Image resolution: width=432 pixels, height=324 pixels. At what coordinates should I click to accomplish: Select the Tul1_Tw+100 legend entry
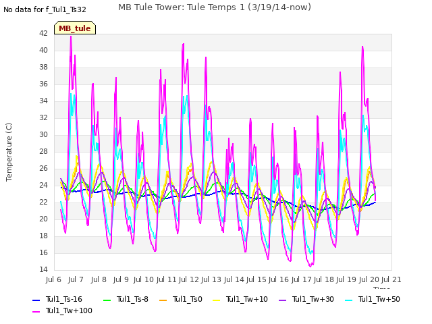62,310
